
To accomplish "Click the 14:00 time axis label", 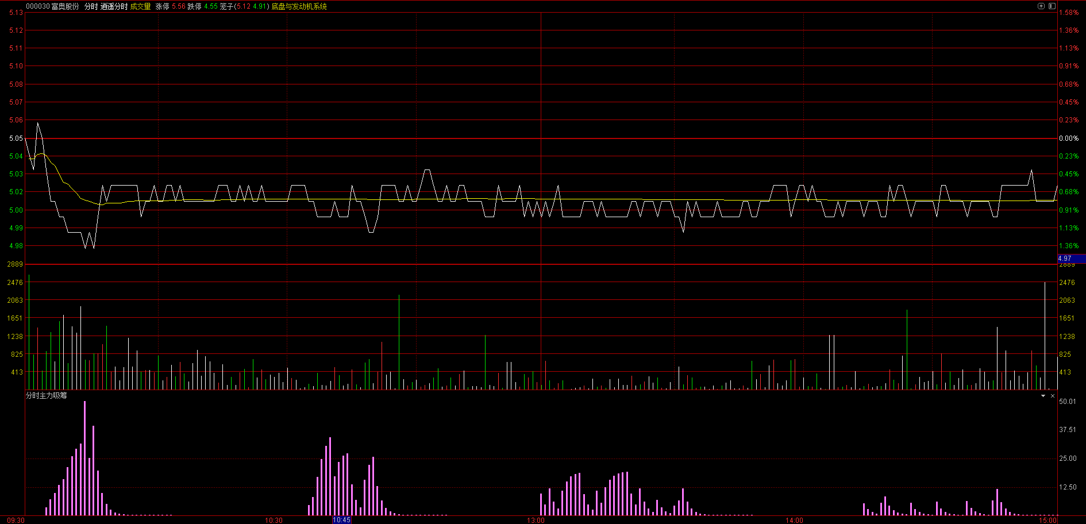I will pyautogui.click(x=794, y=520).
